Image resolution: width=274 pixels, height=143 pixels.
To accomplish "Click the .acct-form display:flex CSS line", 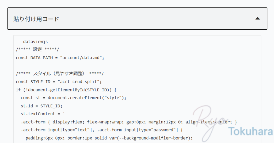I will pos(129,122).
